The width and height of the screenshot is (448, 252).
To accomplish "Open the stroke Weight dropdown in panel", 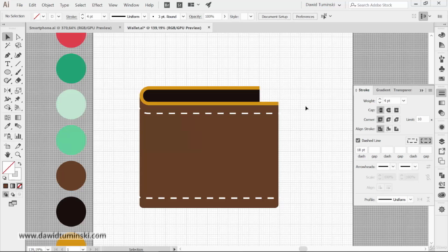I will click(x=403, y=101).
